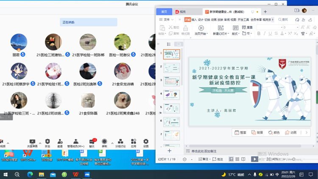Start slideshow from status bar play button
Screen dimensions: 318x179
pos(254,159)
